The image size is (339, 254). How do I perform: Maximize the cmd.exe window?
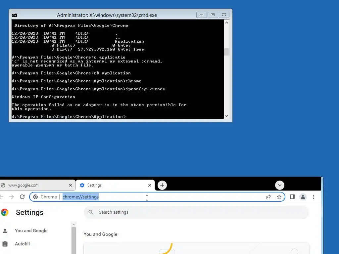click(213, 15)
